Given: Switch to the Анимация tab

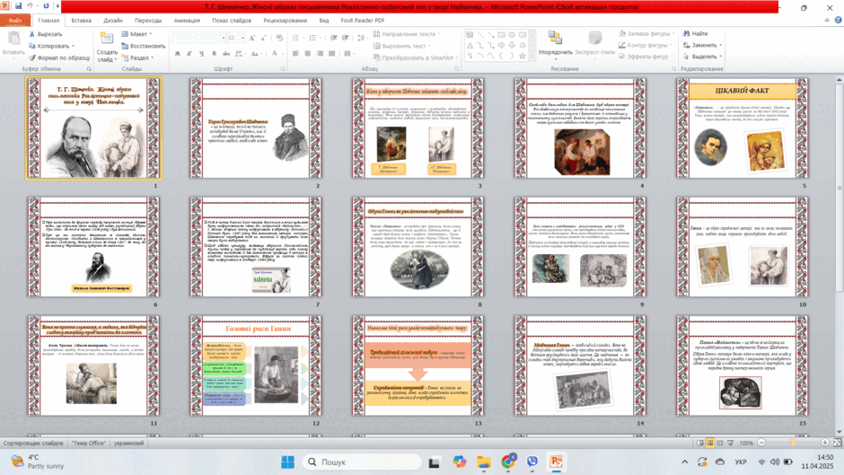Looking at the screenshot, I should click(x=187, y=21).
